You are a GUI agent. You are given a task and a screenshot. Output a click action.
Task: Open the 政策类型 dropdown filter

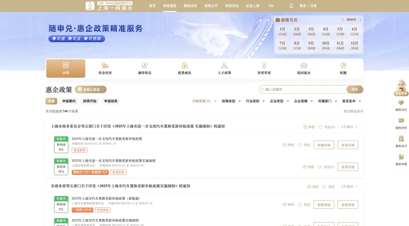click(x=230, y=101)
